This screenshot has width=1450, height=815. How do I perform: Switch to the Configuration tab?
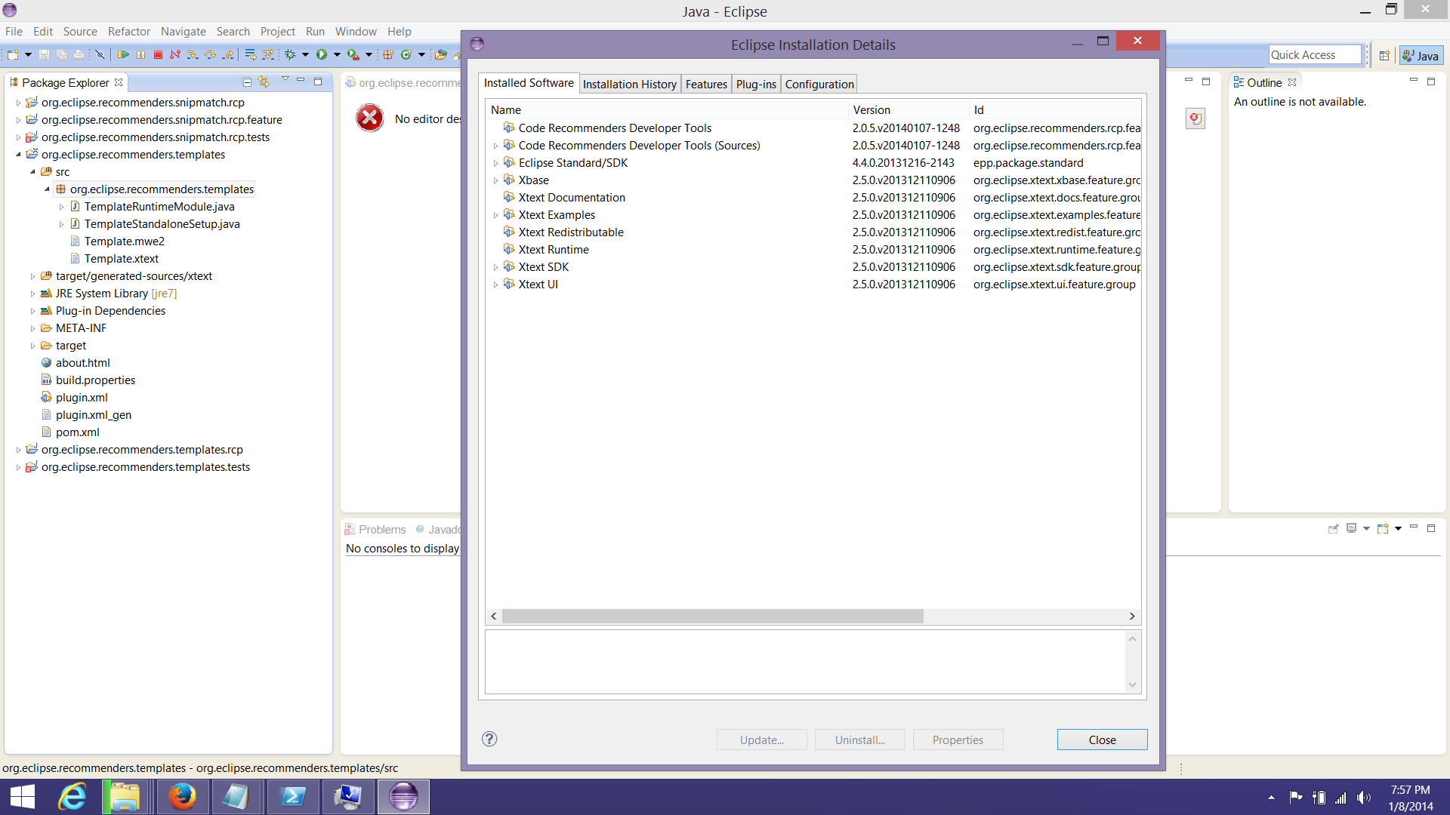click(819, 84)
